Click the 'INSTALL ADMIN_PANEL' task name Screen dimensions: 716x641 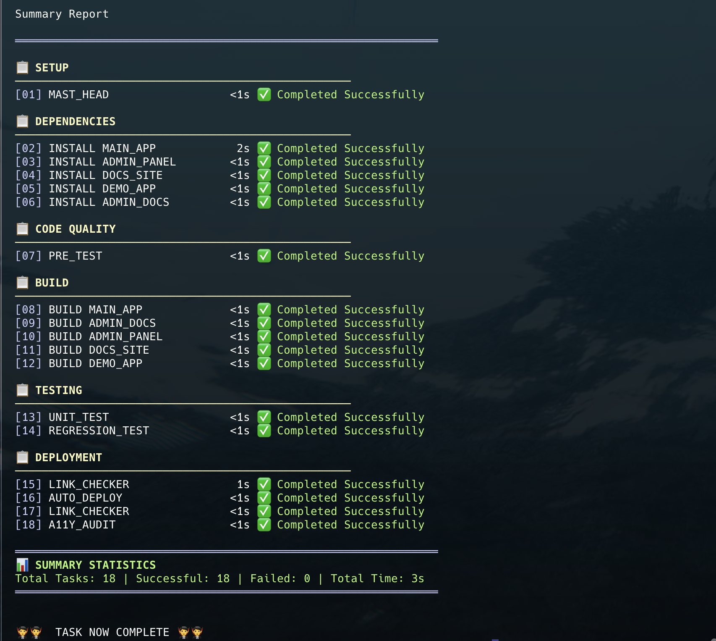tap(112, 162)
